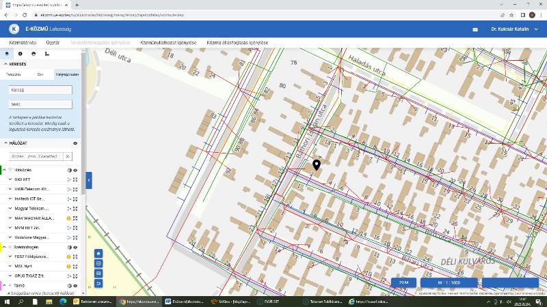Toggle the Hálózat section eye icon
547x307 pixels.
75,143
